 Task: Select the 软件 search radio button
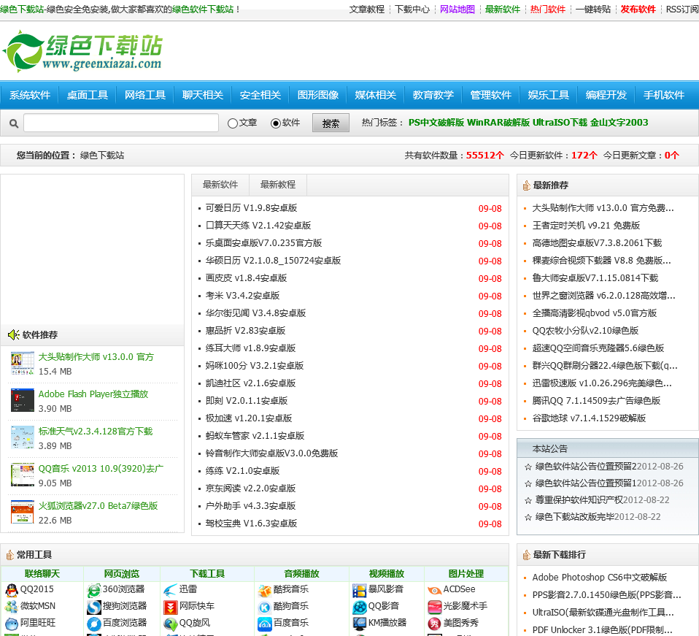(276, 123)
